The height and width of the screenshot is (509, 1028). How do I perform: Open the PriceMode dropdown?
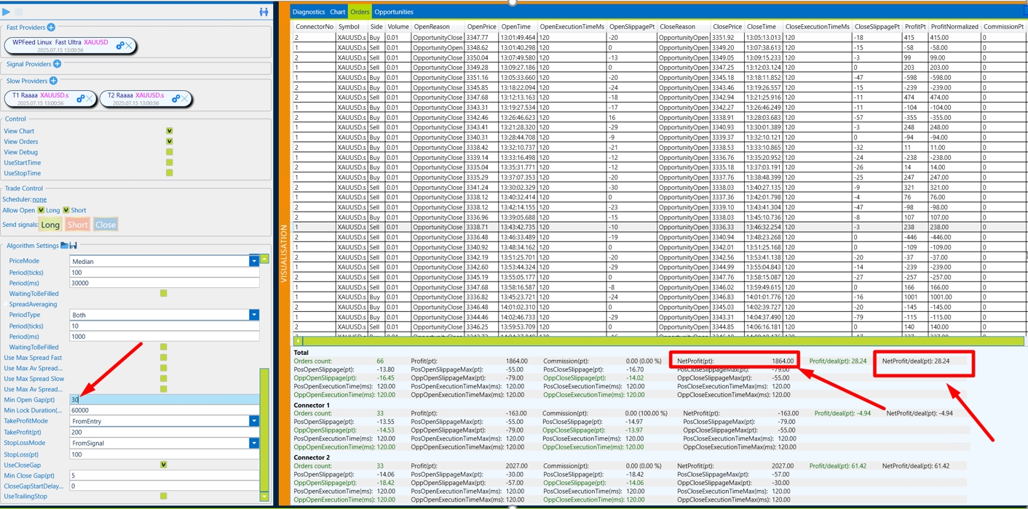point(254,261)
